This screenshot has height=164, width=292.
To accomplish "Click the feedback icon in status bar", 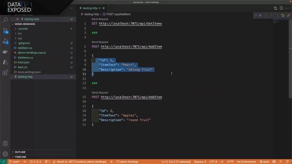I will (281, 162).
